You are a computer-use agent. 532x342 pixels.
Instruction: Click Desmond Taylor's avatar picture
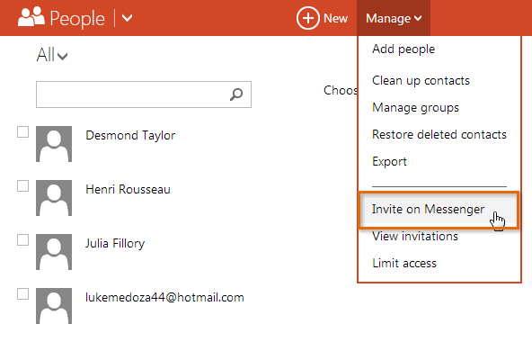click(x=54, y=144)
